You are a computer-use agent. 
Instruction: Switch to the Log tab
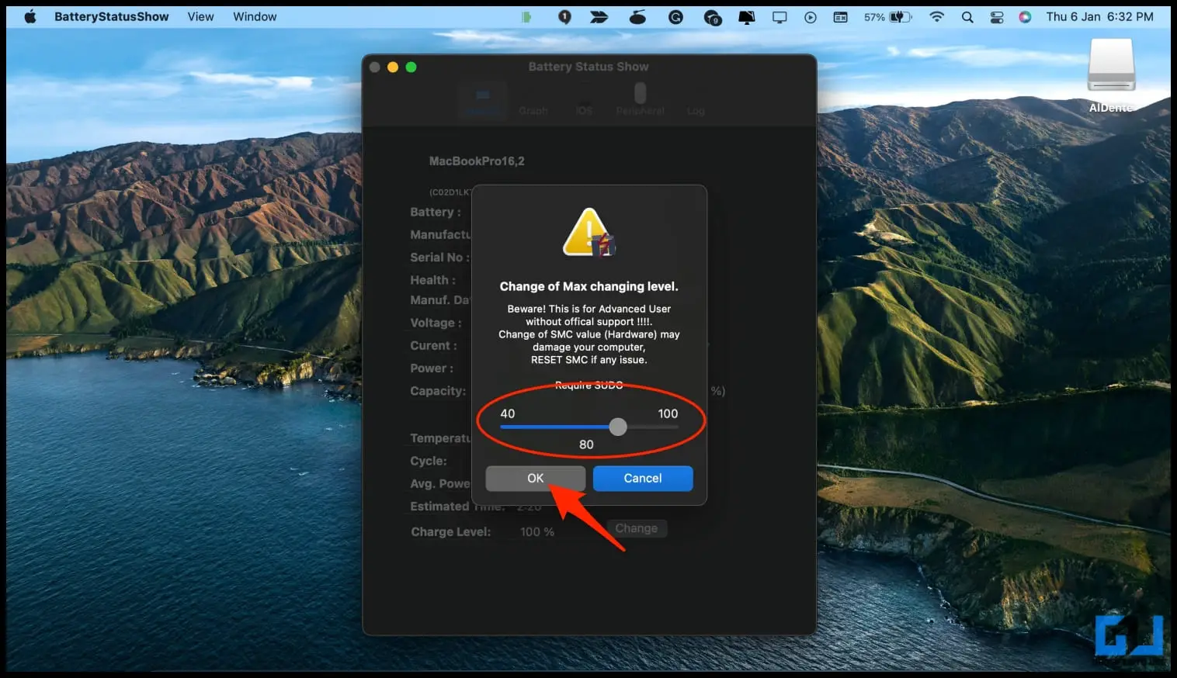point(696,102)
